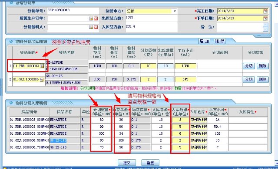Click 删除 tab button above table

220,41
